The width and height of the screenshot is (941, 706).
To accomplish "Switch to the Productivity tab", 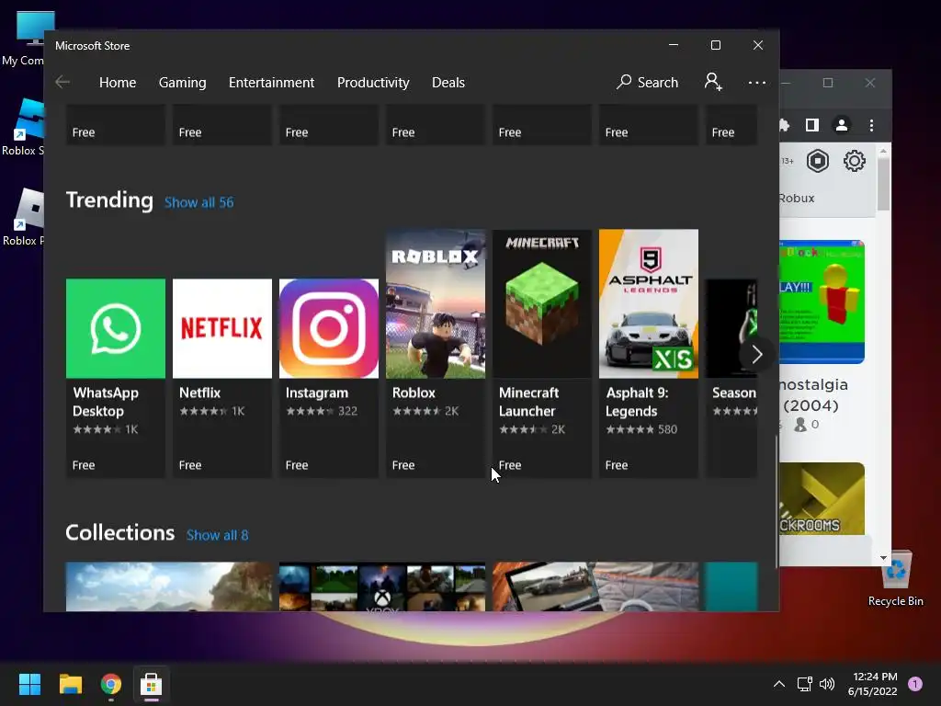I will (x=373, y=82).
